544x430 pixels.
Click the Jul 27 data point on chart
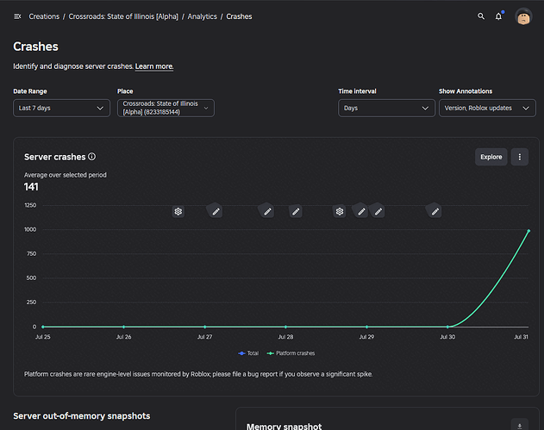205,327
